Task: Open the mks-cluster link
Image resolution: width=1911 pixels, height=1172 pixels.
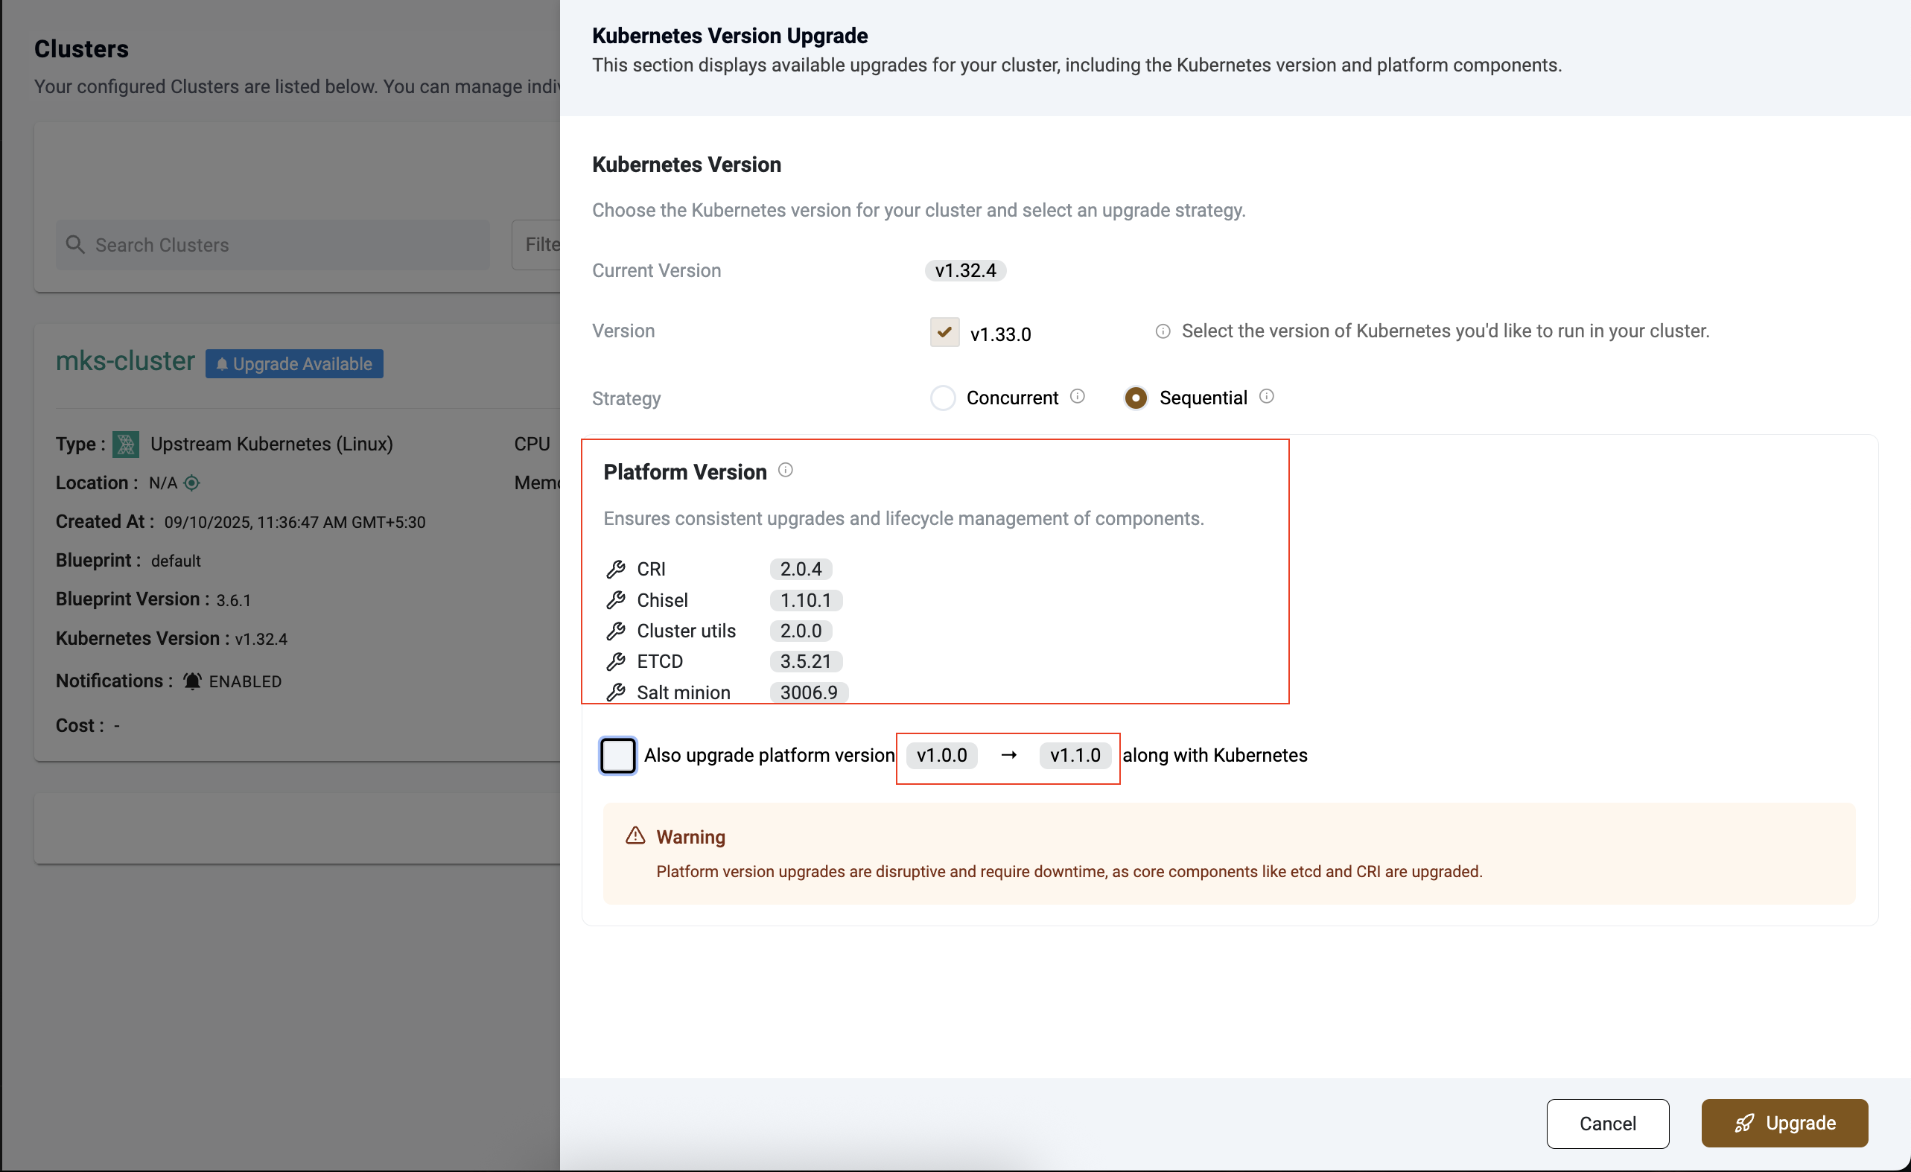Action: click(x=125, y=361)
